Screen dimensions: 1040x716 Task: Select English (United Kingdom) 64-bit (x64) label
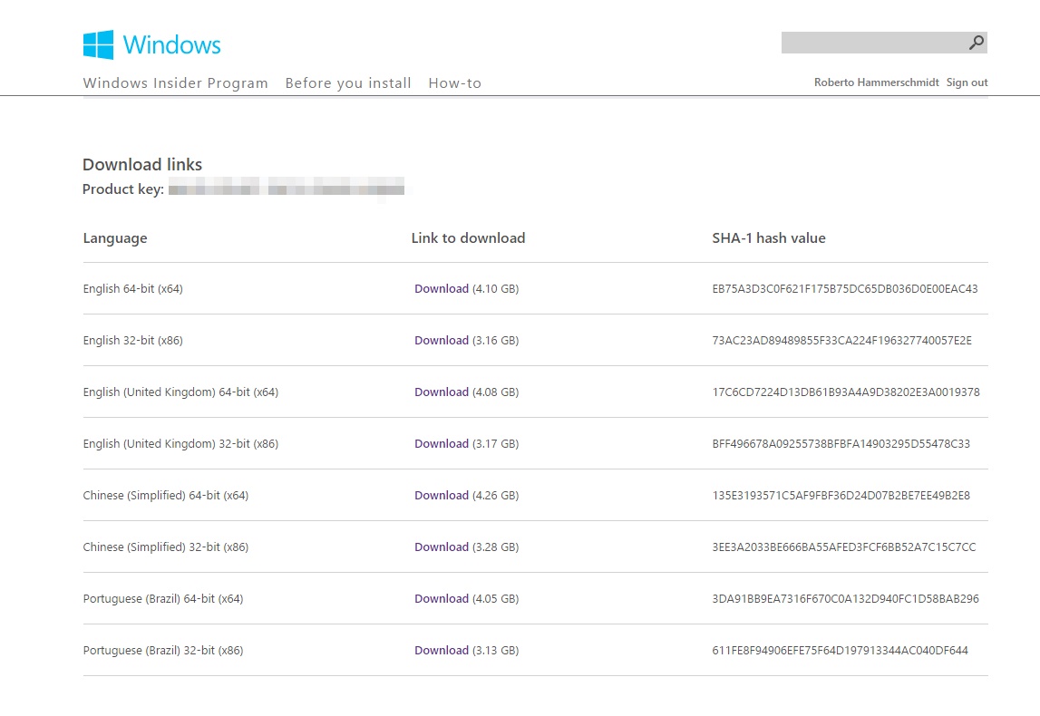(x=180, y=392)
